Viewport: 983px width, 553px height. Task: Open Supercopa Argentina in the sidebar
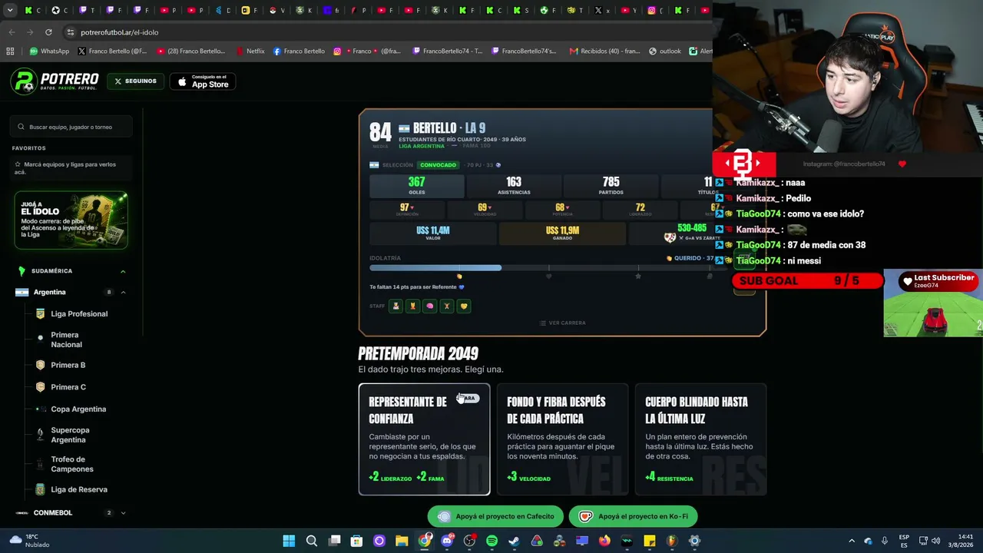coord(70,435)
